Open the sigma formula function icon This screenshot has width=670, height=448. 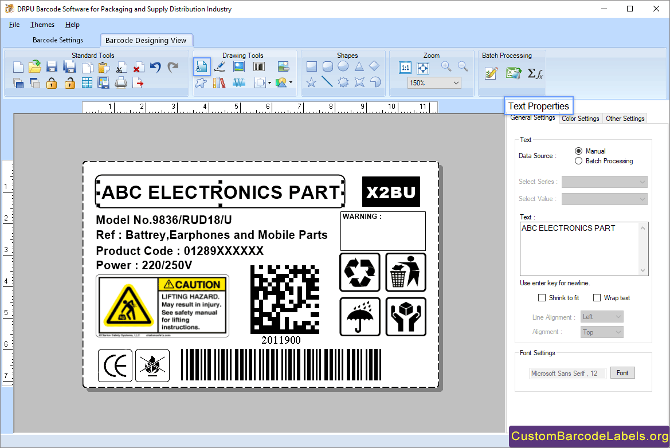tap(535, 74)
